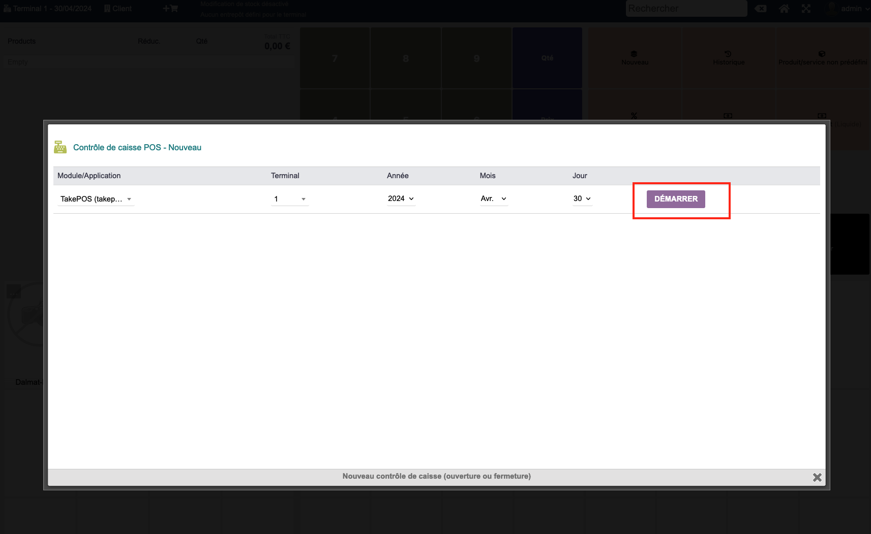Click the home icon in top bar

click(784, 9)
